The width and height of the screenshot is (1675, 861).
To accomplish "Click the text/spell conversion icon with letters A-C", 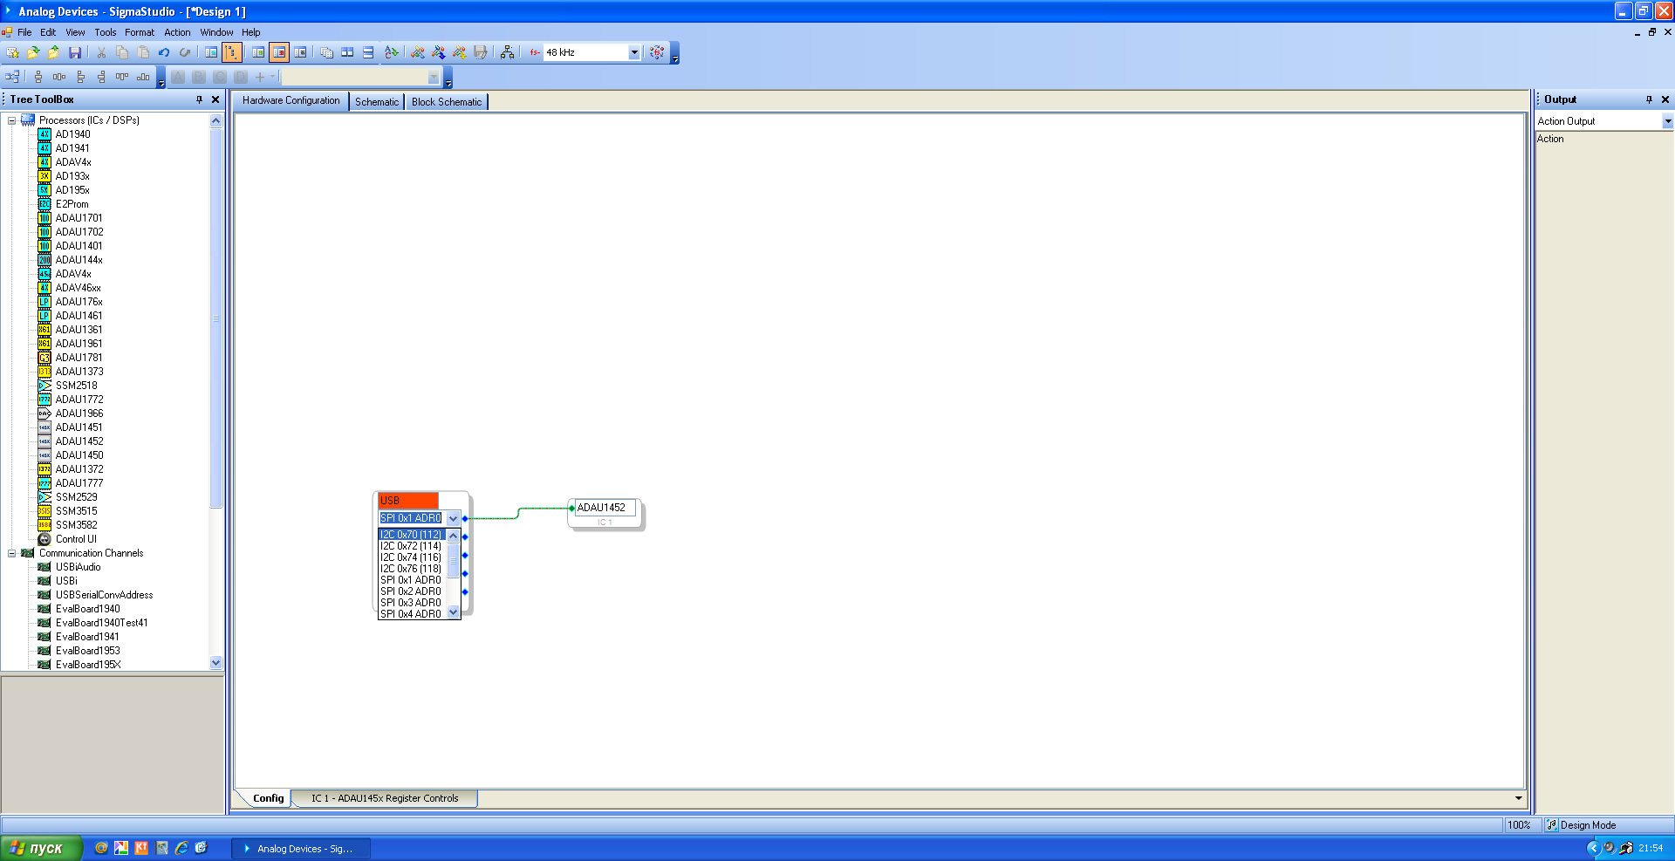I will 392,52.
